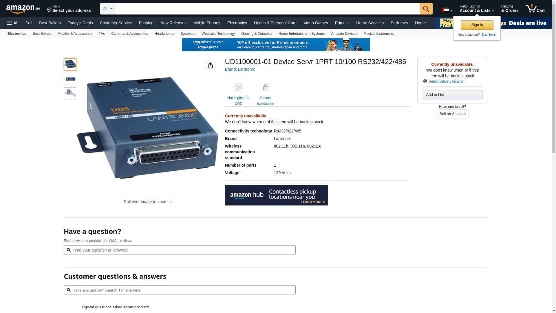This screenshot has width=556, height=313.
Task: Click the Amazon.ae logo
Action: pyautogui.click(x=23, y=9)
